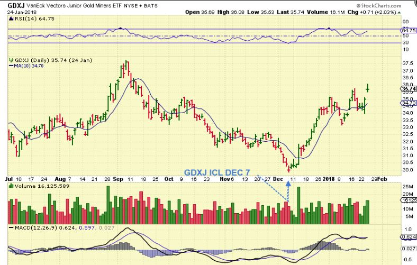Click the Feb label on the date axis
The width and height of the screenshot is (417, 265).
[382, 179]
